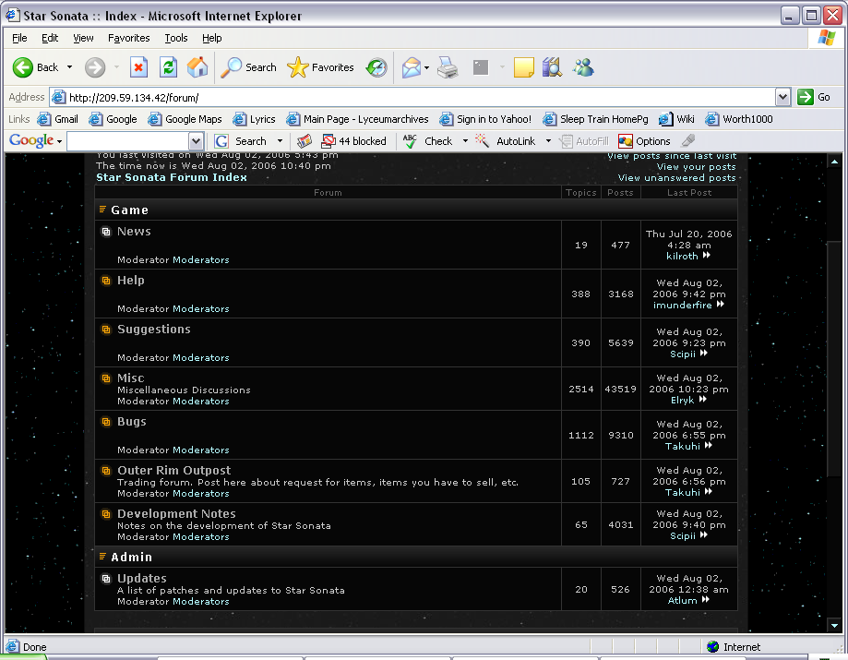Open the address bar dropdown arrow

[782, 97]
